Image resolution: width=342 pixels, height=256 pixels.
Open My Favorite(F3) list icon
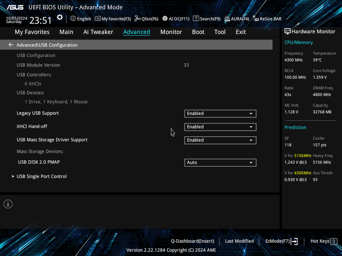(x=98, y=18)
